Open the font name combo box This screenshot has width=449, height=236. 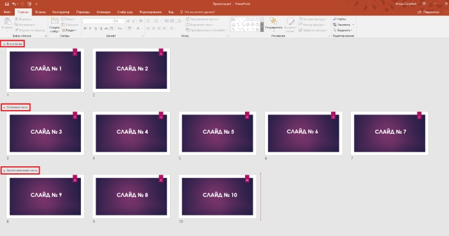(98, 21)
